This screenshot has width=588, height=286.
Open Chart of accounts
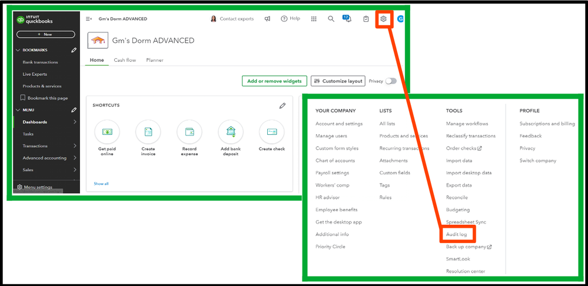335,161
